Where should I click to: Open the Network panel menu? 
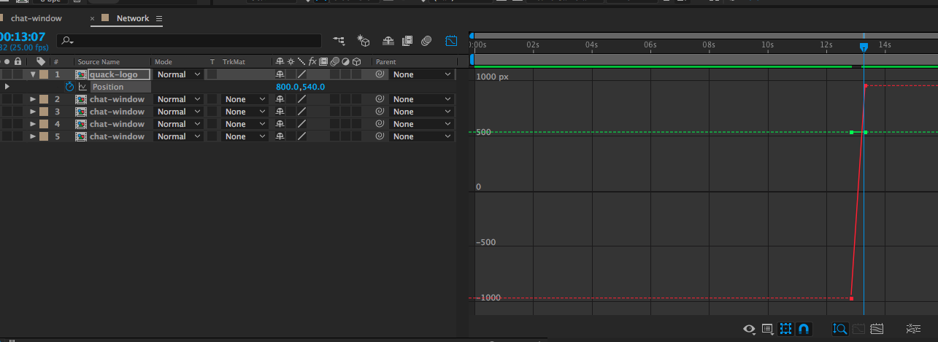coord(159,18)
